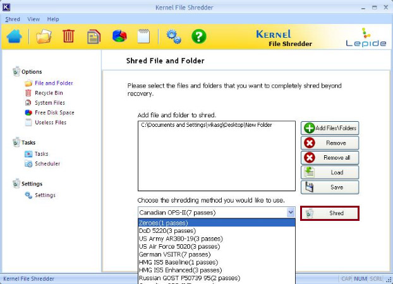
Task: Click the SCRL indicator in status bar
Action: [x=376, y=279]
